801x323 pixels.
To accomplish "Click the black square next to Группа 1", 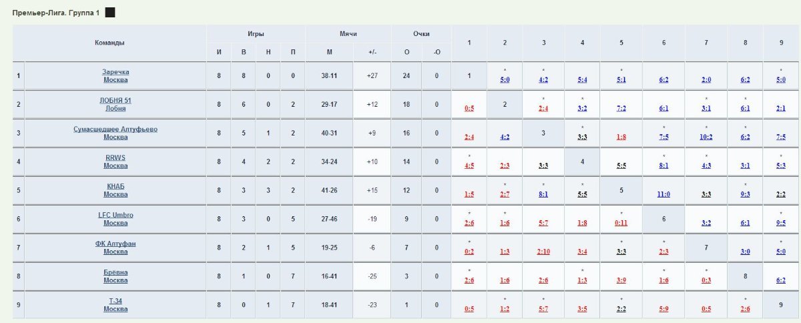I will point(110,13).
